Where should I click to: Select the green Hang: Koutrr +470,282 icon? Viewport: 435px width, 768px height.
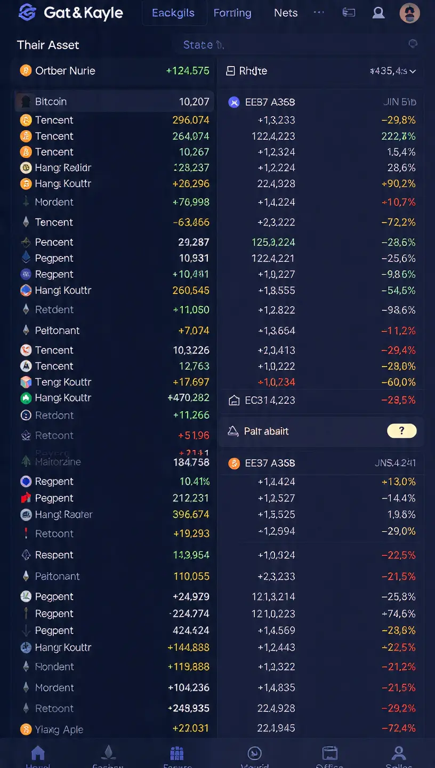click(x=26, y=398)
